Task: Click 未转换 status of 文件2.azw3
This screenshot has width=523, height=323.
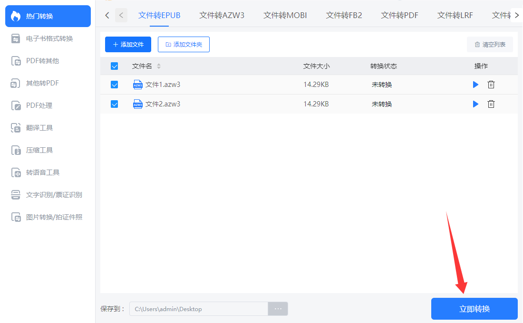Action: pos(382,104)
